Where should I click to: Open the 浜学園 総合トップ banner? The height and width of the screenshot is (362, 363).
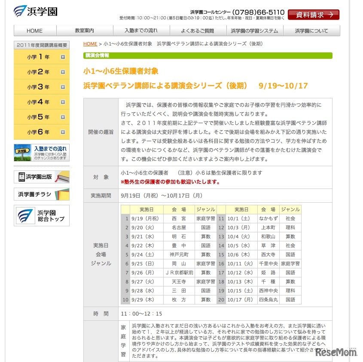[x=42, y=216]
